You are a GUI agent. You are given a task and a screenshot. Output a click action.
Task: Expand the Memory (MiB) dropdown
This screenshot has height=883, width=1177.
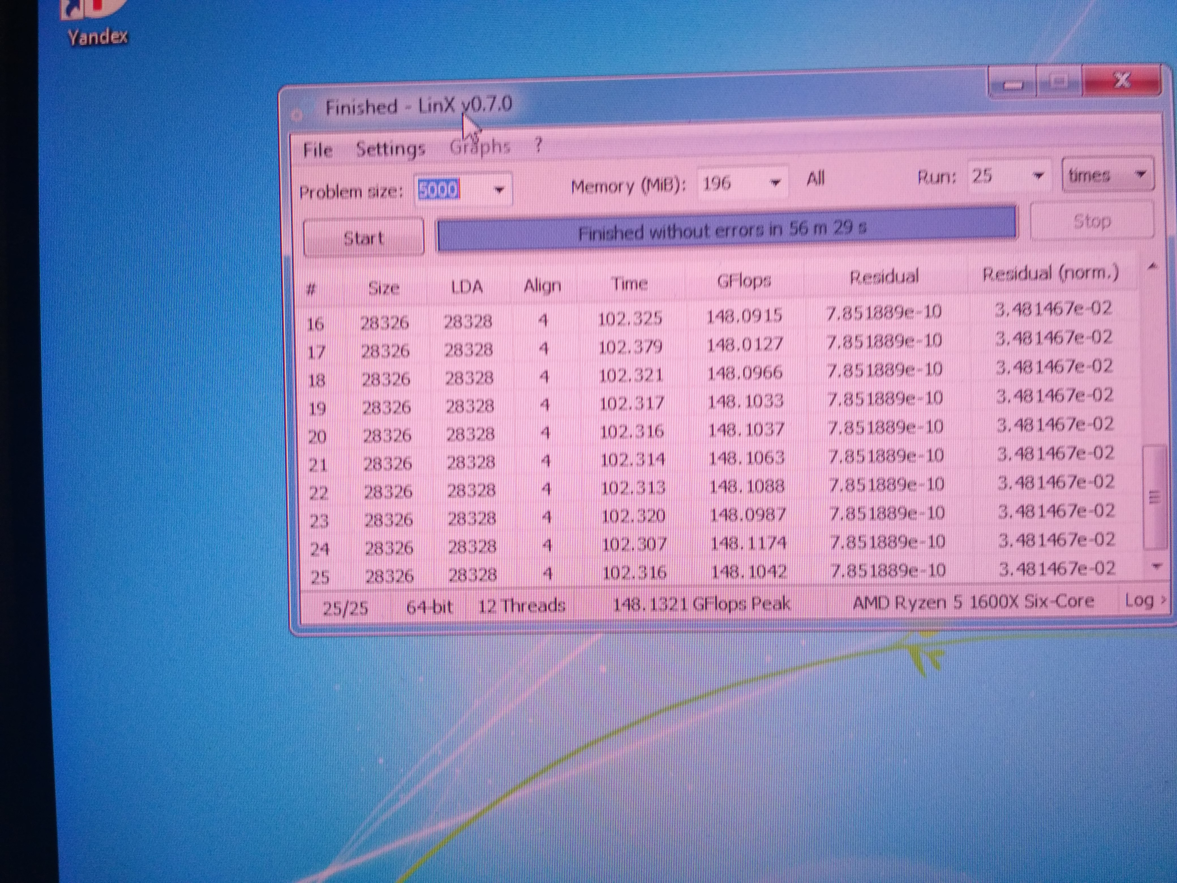tap(775, 183)
